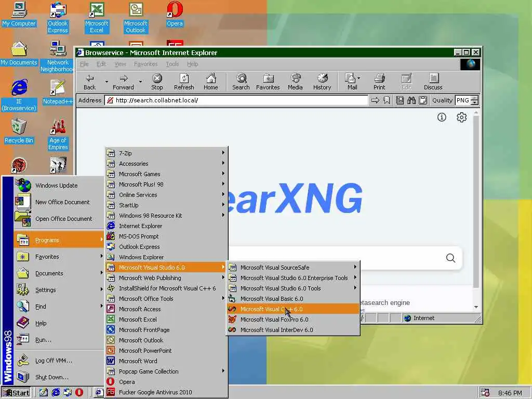Expand Microsoft Visual SourceSafe submenu
Screen dimensions: 532x399
coord(293,268)
